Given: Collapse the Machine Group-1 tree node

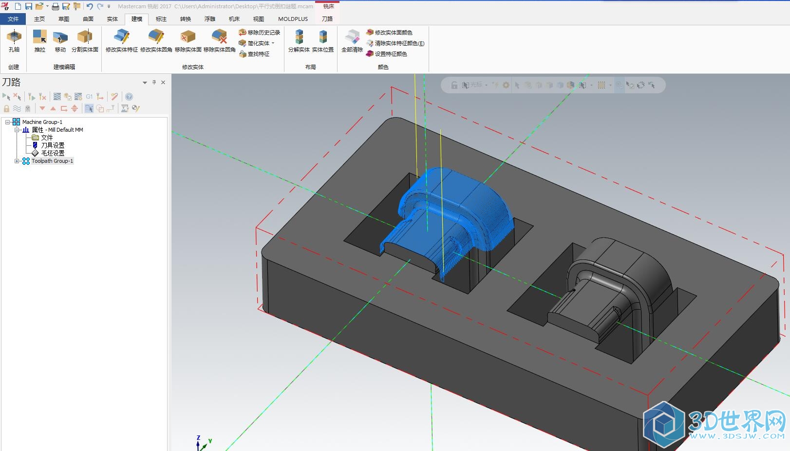Looking at the screenshot, I should [x=8, y=122].
